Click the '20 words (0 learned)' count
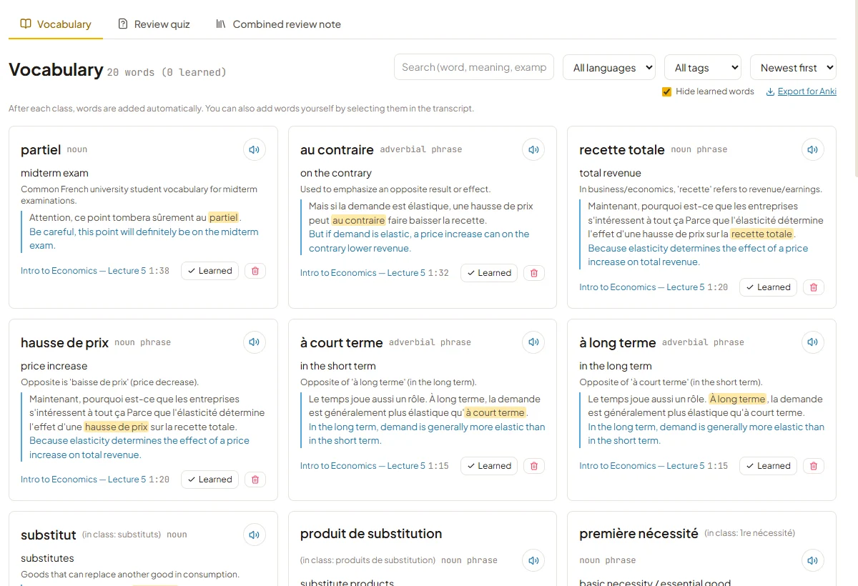Viewport: 858px width, 586px height. (x=167, y=72)
